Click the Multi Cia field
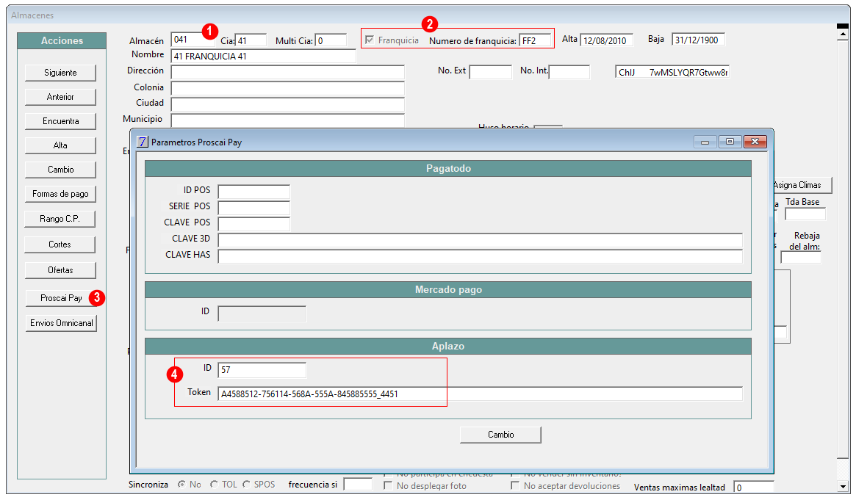 pyautogui.click(x=331, y=40)
